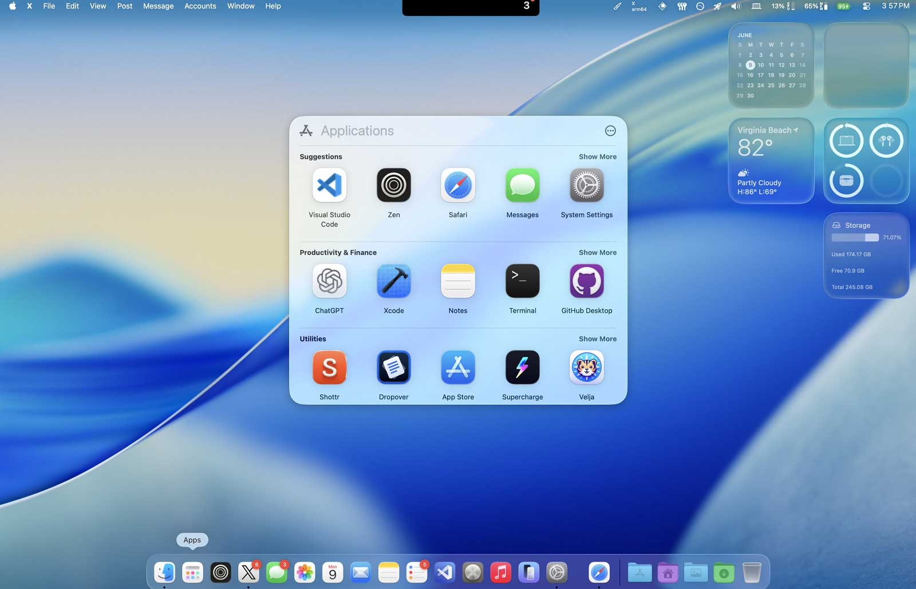Open Zen browser icon in the dock

[x=220, y=572]
